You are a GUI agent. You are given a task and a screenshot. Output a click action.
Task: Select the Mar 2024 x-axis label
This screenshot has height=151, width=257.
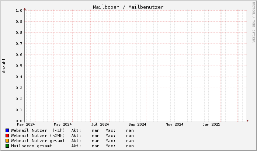26,124
